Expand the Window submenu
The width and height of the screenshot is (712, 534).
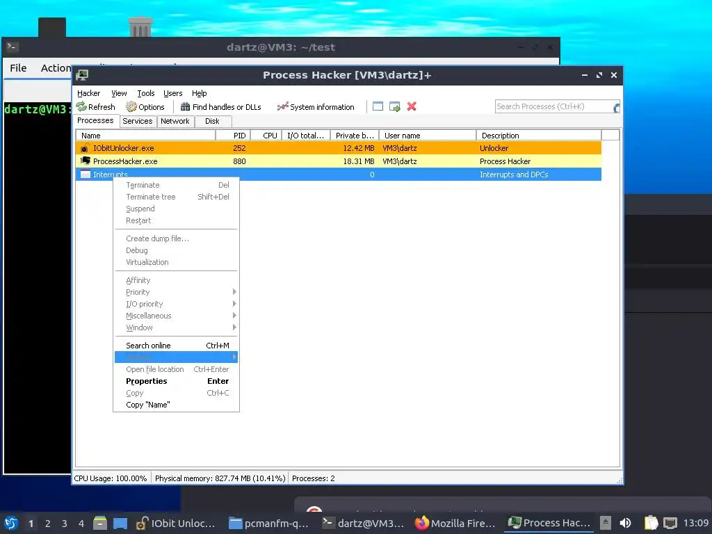click(176, 327)
